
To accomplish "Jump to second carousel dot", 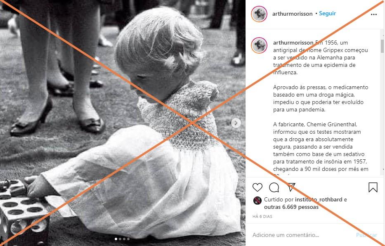I will click(x=120, y=239).
